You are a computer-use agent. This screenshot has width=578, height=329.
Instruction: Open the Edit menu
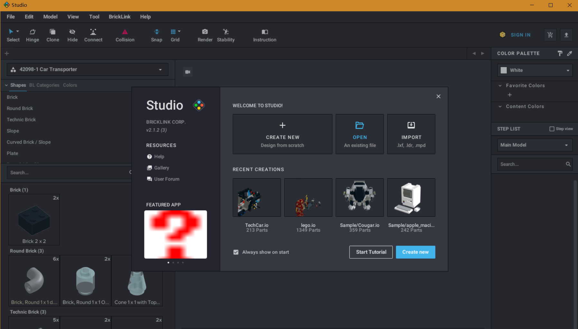tap(29, 17)
